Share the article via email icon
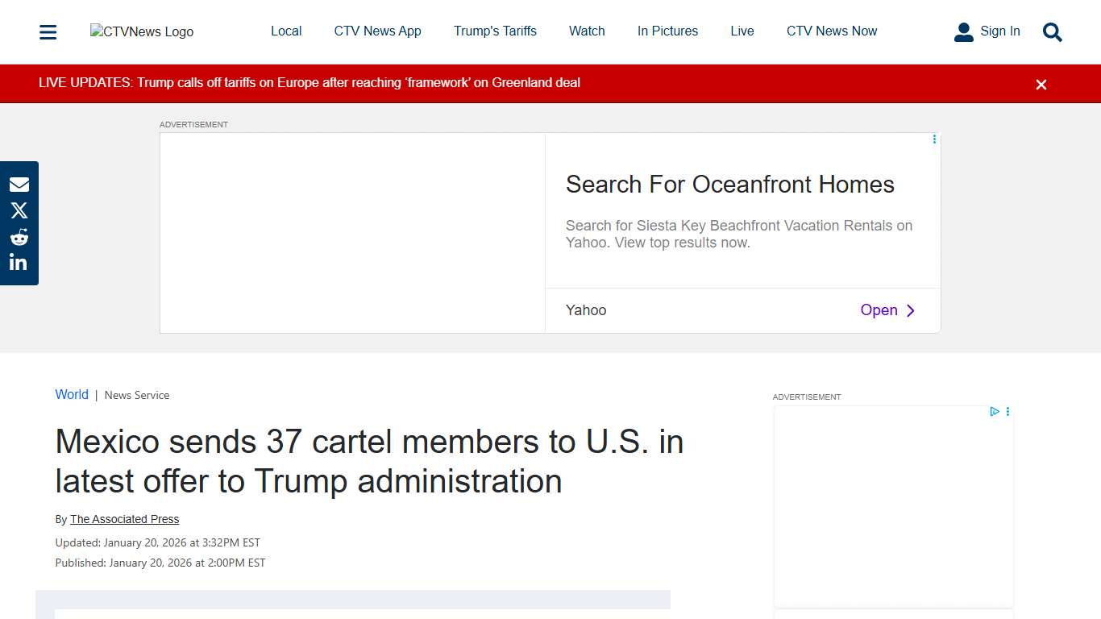Screen dimensions: 1101x619 point(19,184)
